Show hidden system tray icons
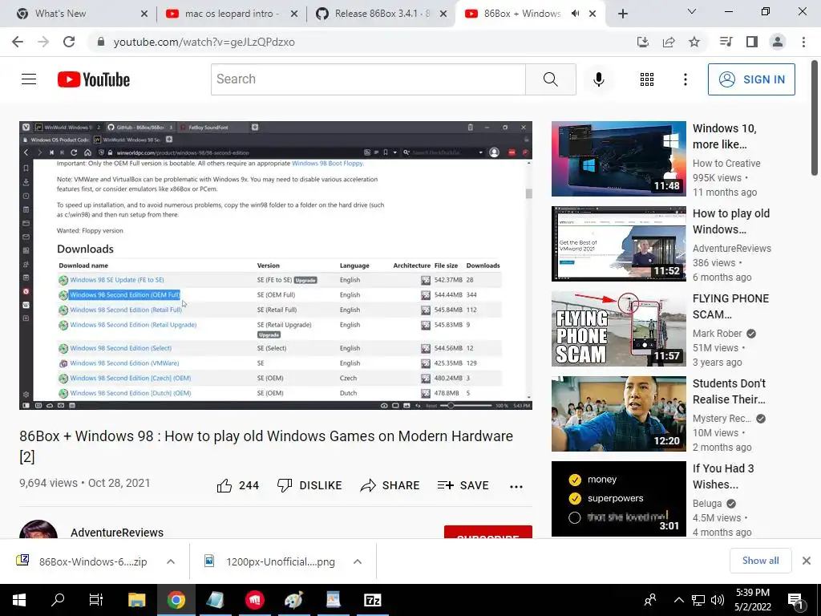 coord(678,600)
